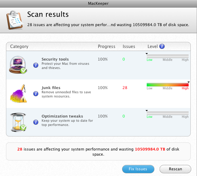Click the info icon beside Level header
Screen dimensions: 197x176
coord(162,46)
